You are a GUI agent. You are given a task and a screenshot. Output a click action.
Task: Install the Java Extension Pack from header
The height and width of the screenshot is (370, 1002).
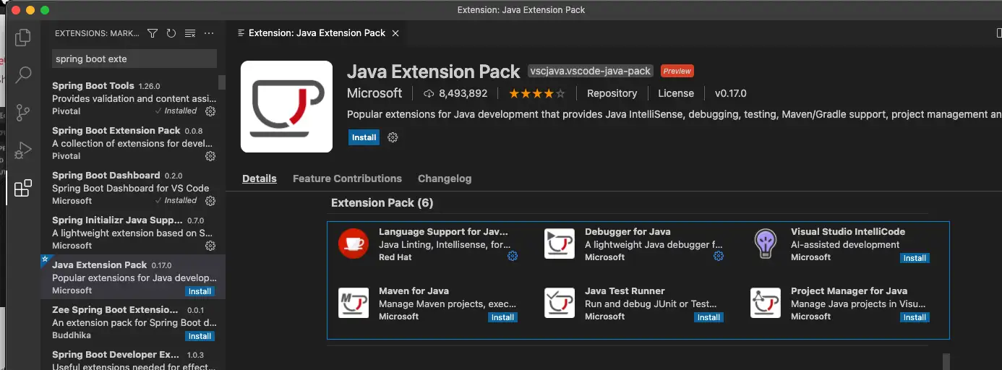coord(364,137)
